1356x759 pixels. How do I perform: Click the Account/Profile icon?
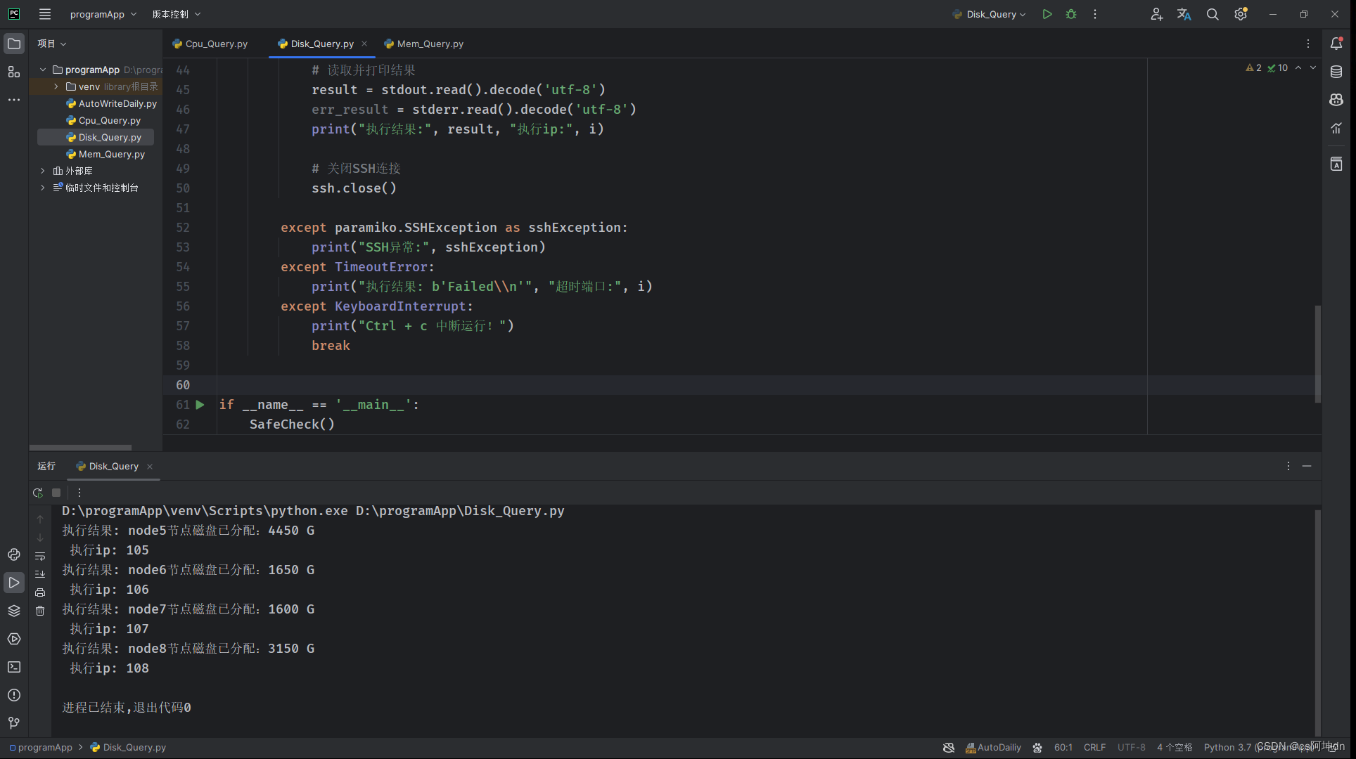[x=1157, y=14]
